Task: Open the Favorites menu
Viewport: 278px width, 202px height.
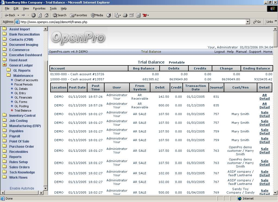Action: [39, 8]
